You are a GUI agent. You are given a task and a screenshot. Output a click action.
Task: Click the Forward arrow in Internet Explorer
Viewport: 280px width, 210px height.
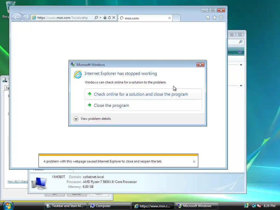[x=26, y=17]
